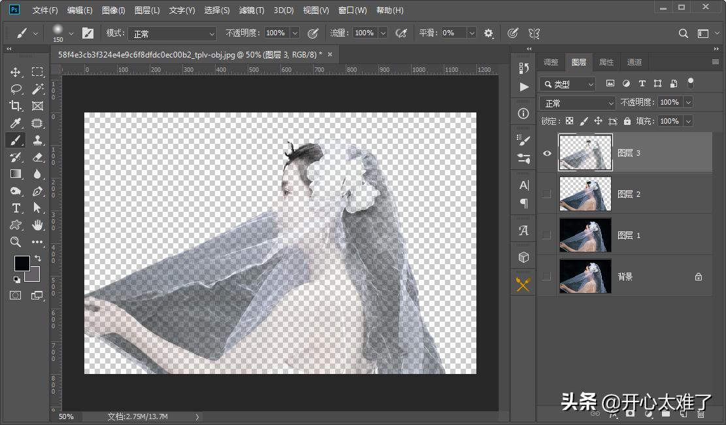This screenshot has width=726, height=425.
Task: Show the 背景 layer visibility
Action: tap(547, 277)
